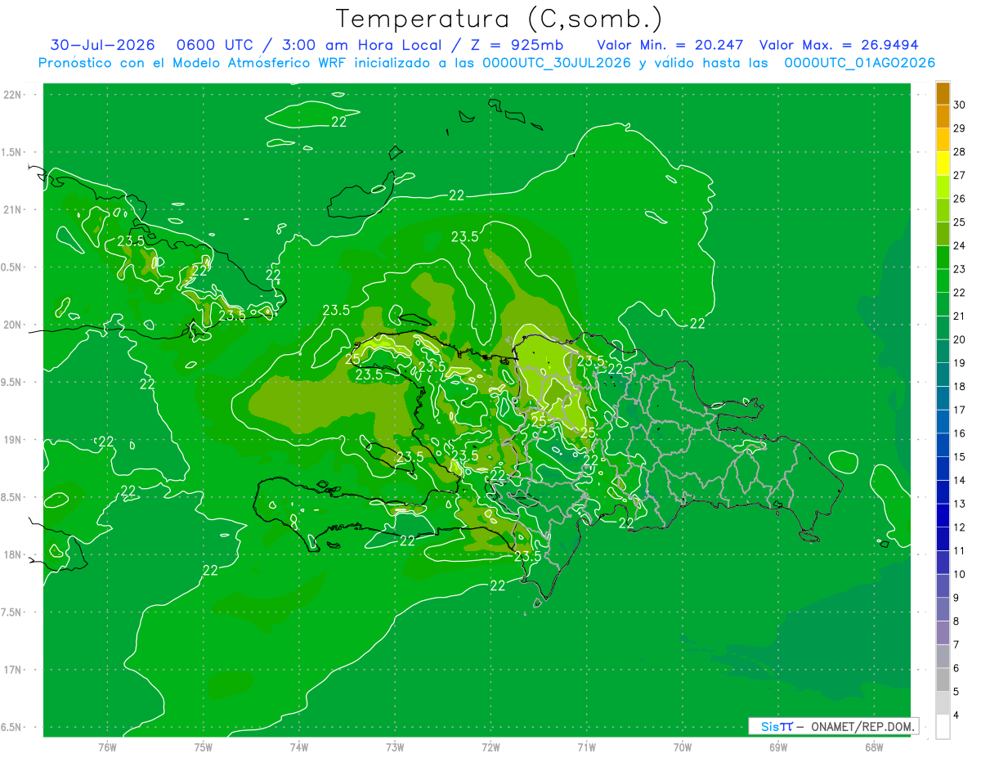Click the '22N' latitude axis label
This screenshot has width=981, height=758.
coord(13,95)
